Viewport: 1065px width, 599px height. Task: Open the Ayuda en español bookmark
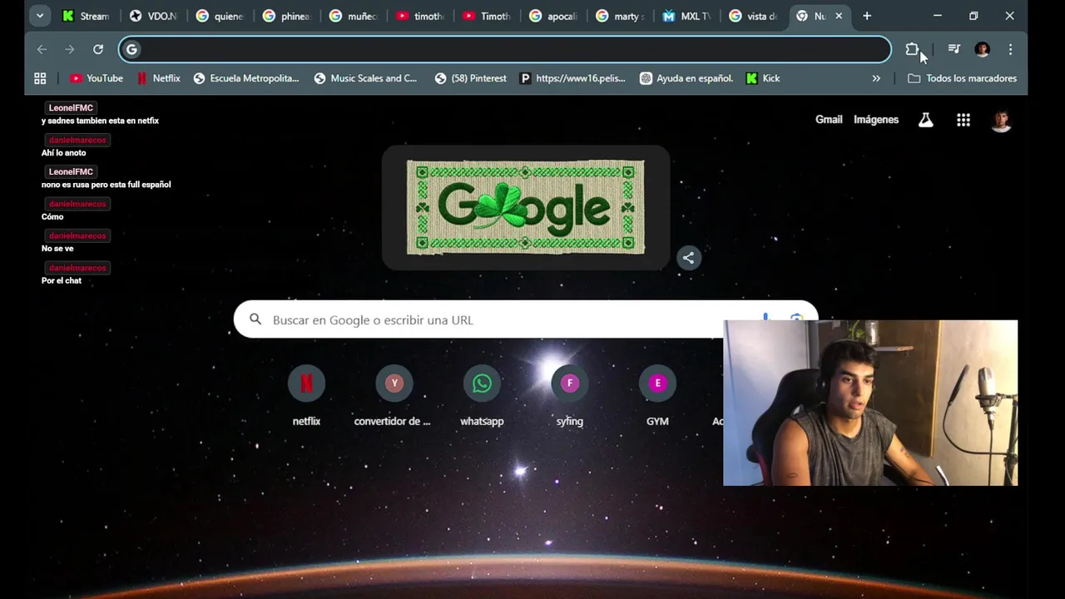point(686,78)
